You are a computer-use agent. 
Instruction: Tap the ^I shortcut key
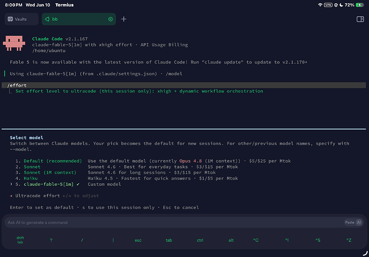[287, 240]
